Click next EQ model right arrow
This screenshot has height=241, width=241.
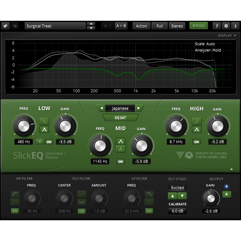tap(139, 108)
